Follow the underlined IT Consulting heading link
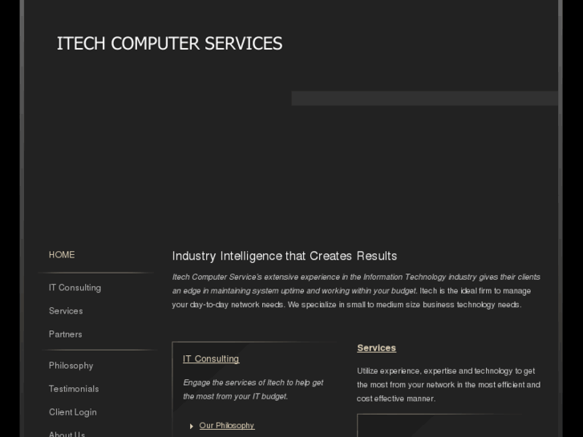This screenshot has height=437, width=583. point(211,359)
